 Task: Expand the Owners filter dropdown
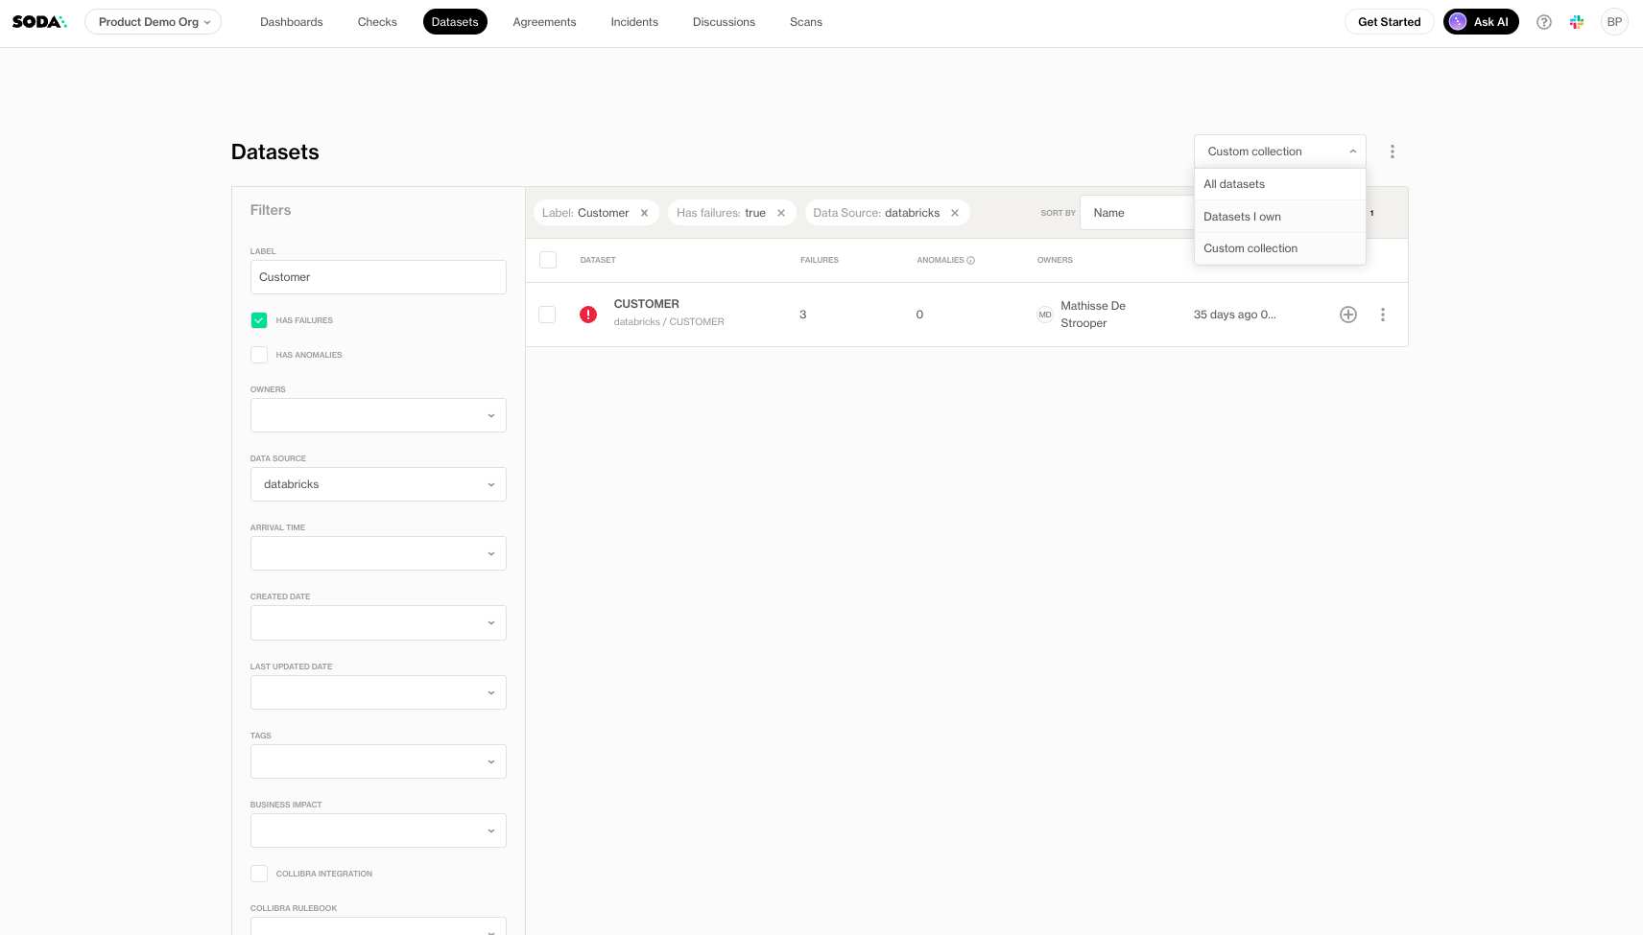point(378,415)
